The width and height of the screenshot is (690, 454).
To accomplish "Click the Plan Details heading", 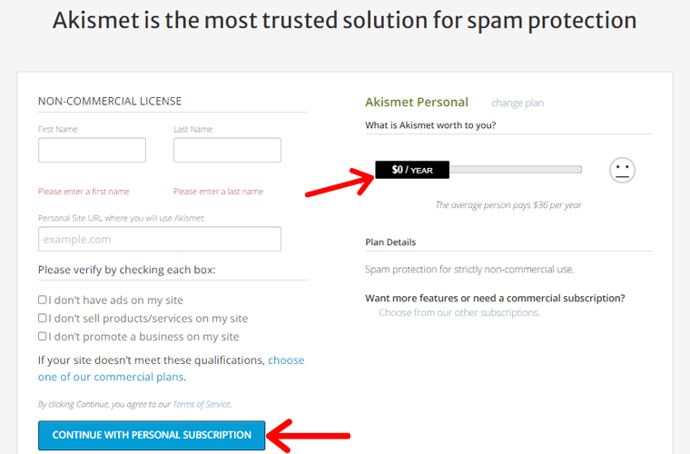I will [390, 242].
